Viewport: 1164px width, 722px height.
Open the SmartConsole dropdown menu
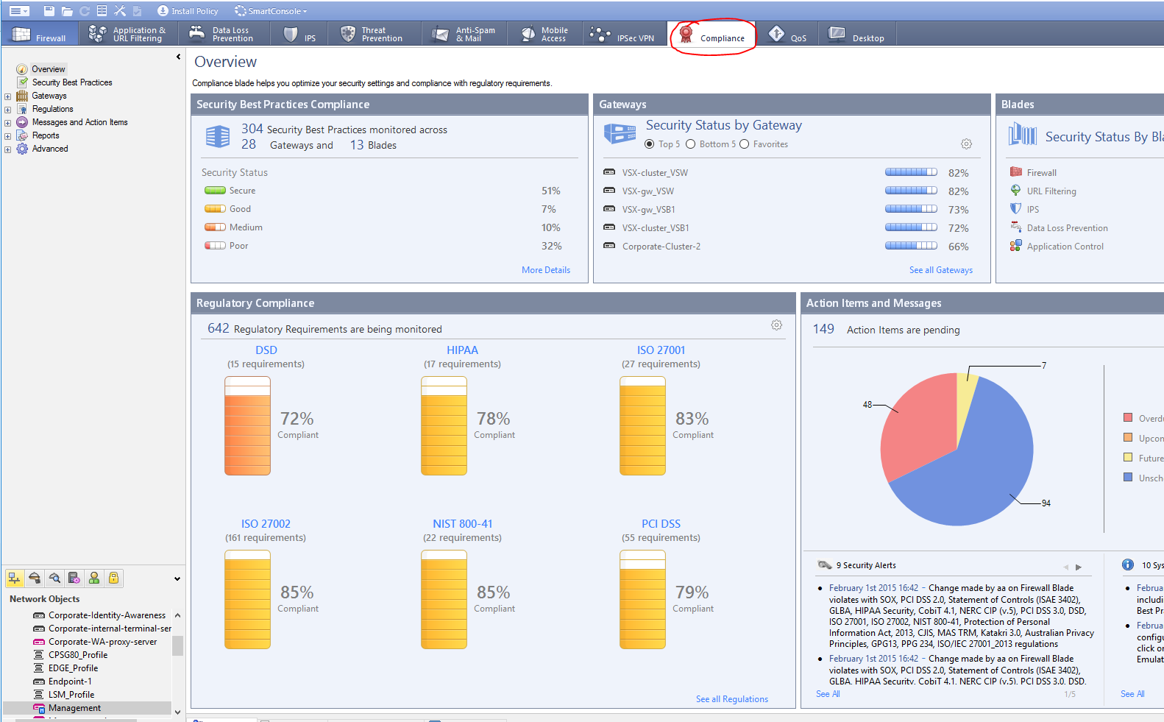pos(271,11)
